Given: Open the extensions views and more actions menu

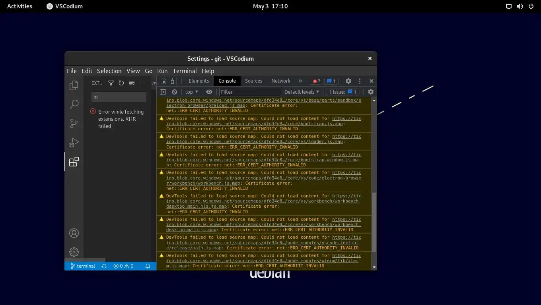Looking at the screenshot, I should pyautogui.click(x=142, y=83).
